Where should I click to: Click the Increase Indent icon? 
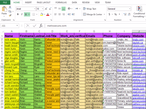tap(73, 14)
